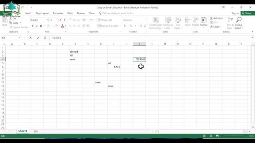The height and width of the screenshot is (143, 255).
Task: Toggle Bold formatting
Action: point(33,26)
